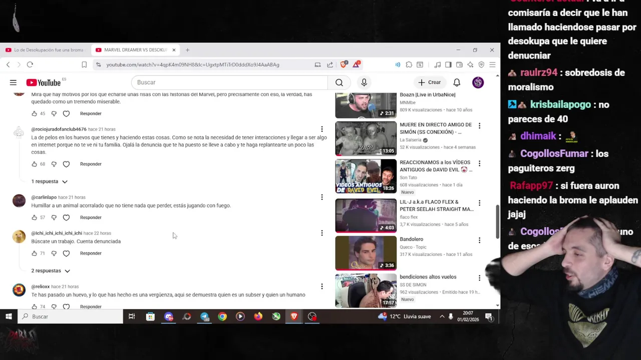
Task: Play the Bandolero video thumbnail
Action: click(366, 253)
